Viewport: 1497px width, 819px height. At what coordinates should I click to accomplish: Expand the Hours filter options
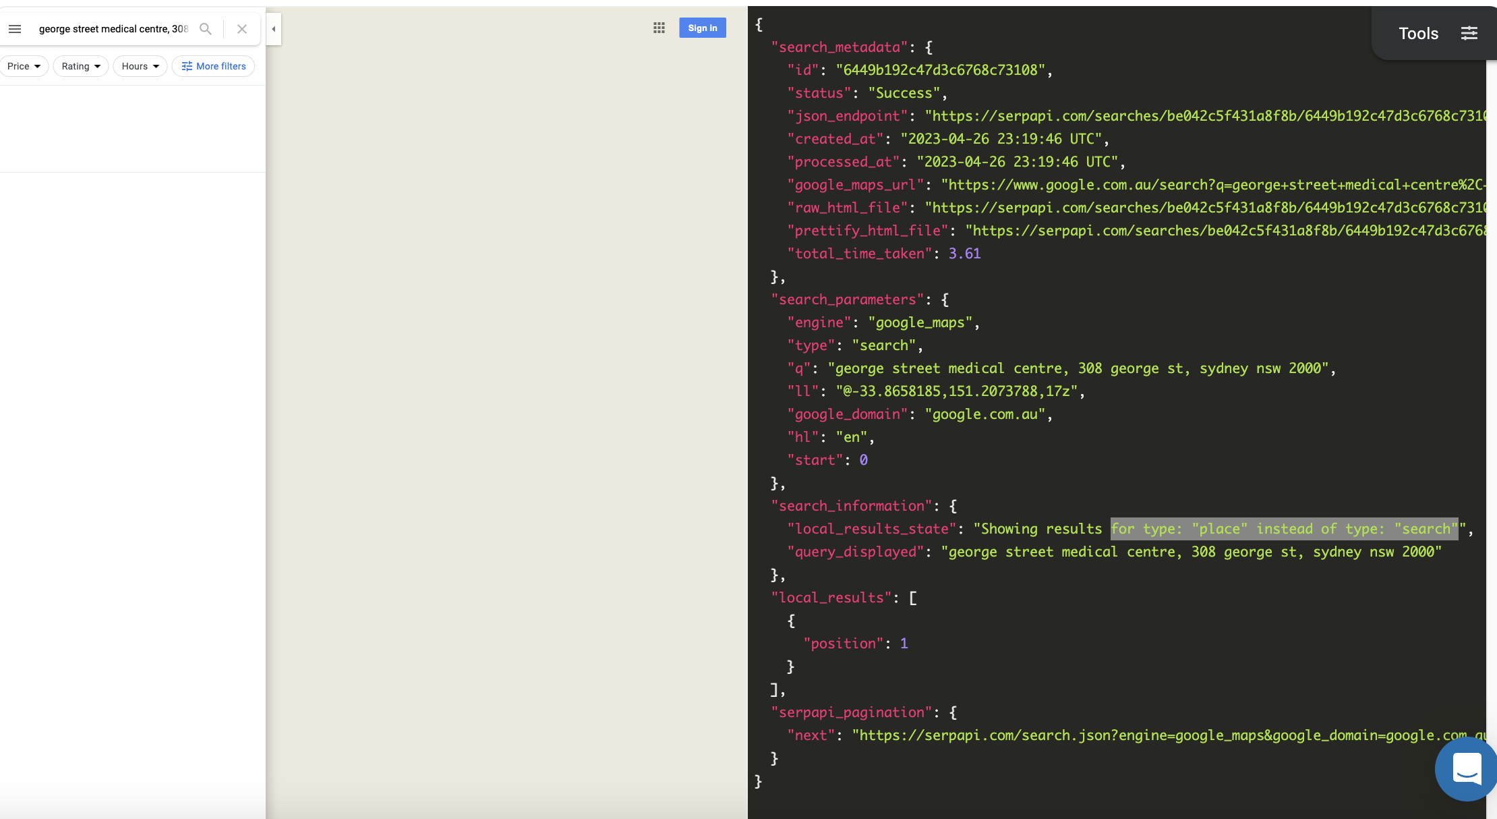(140, 65)
